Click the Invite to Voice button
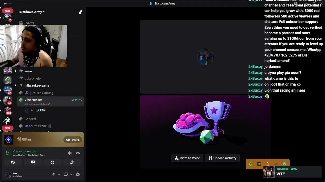 point(187,158)
